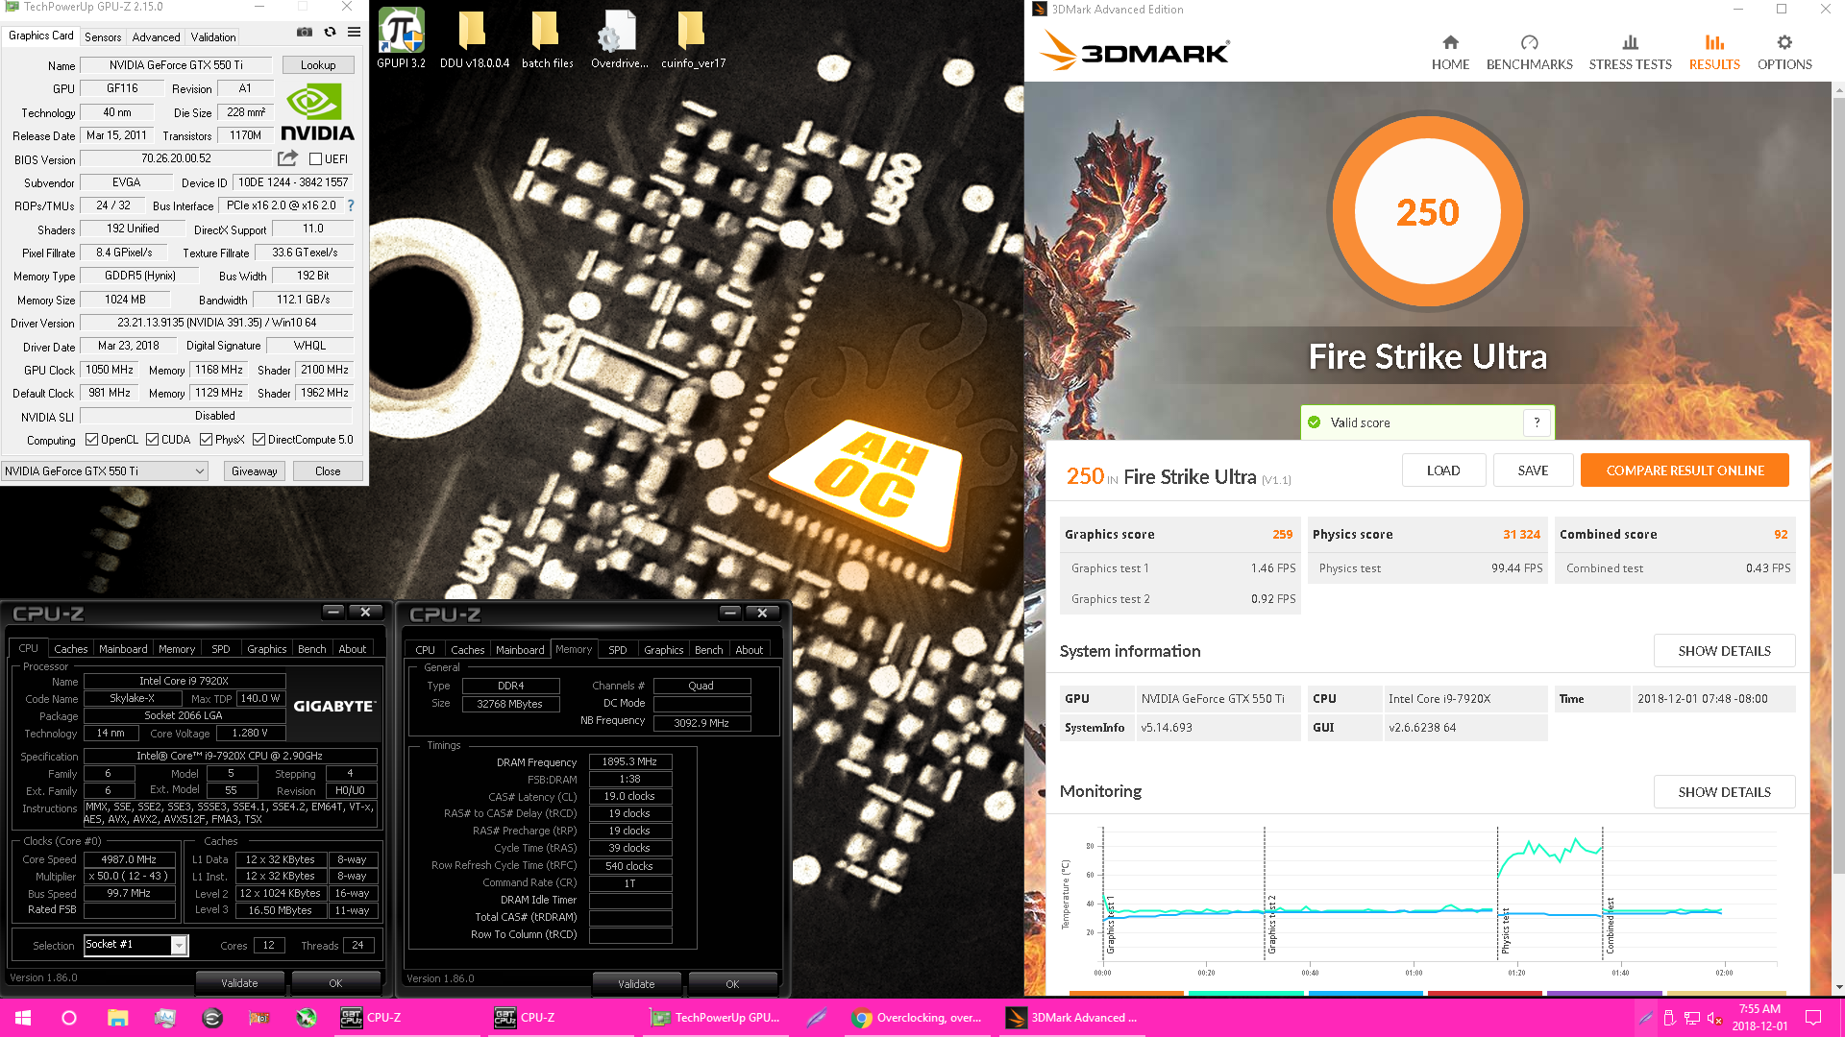Click the muted volume tray icon
Viewport: 1845px width, 1037px height.
tap(1714, 1019)
